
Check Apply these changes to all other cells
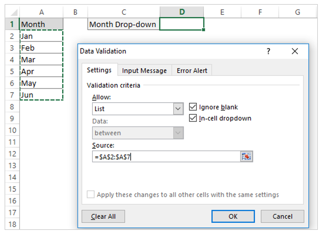point(90,194)
